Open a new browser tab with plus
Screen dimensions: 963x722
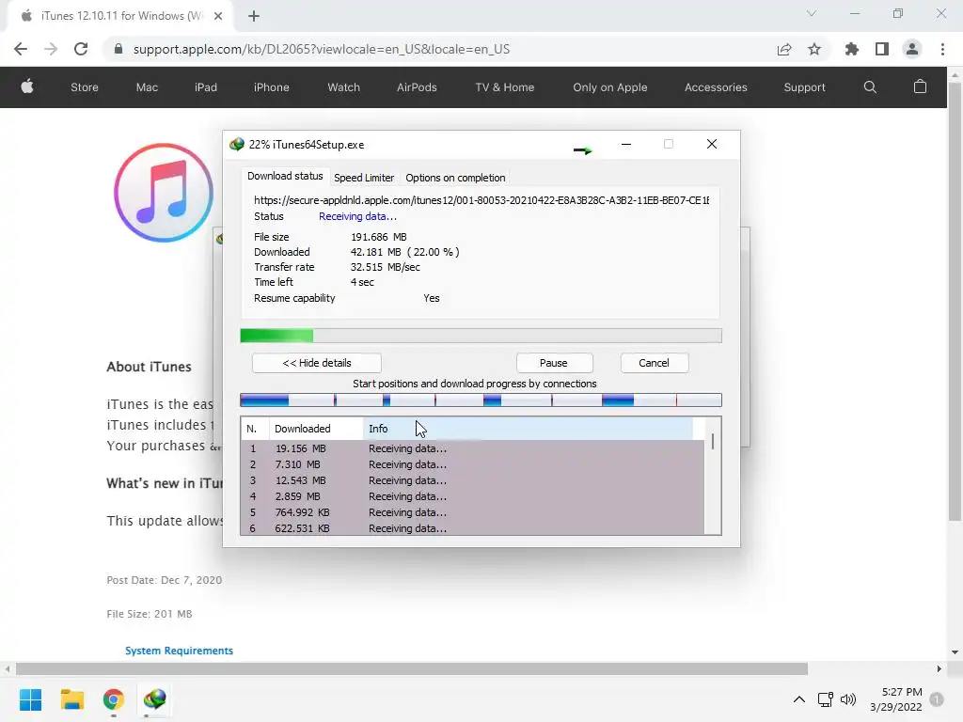point(254,16)
